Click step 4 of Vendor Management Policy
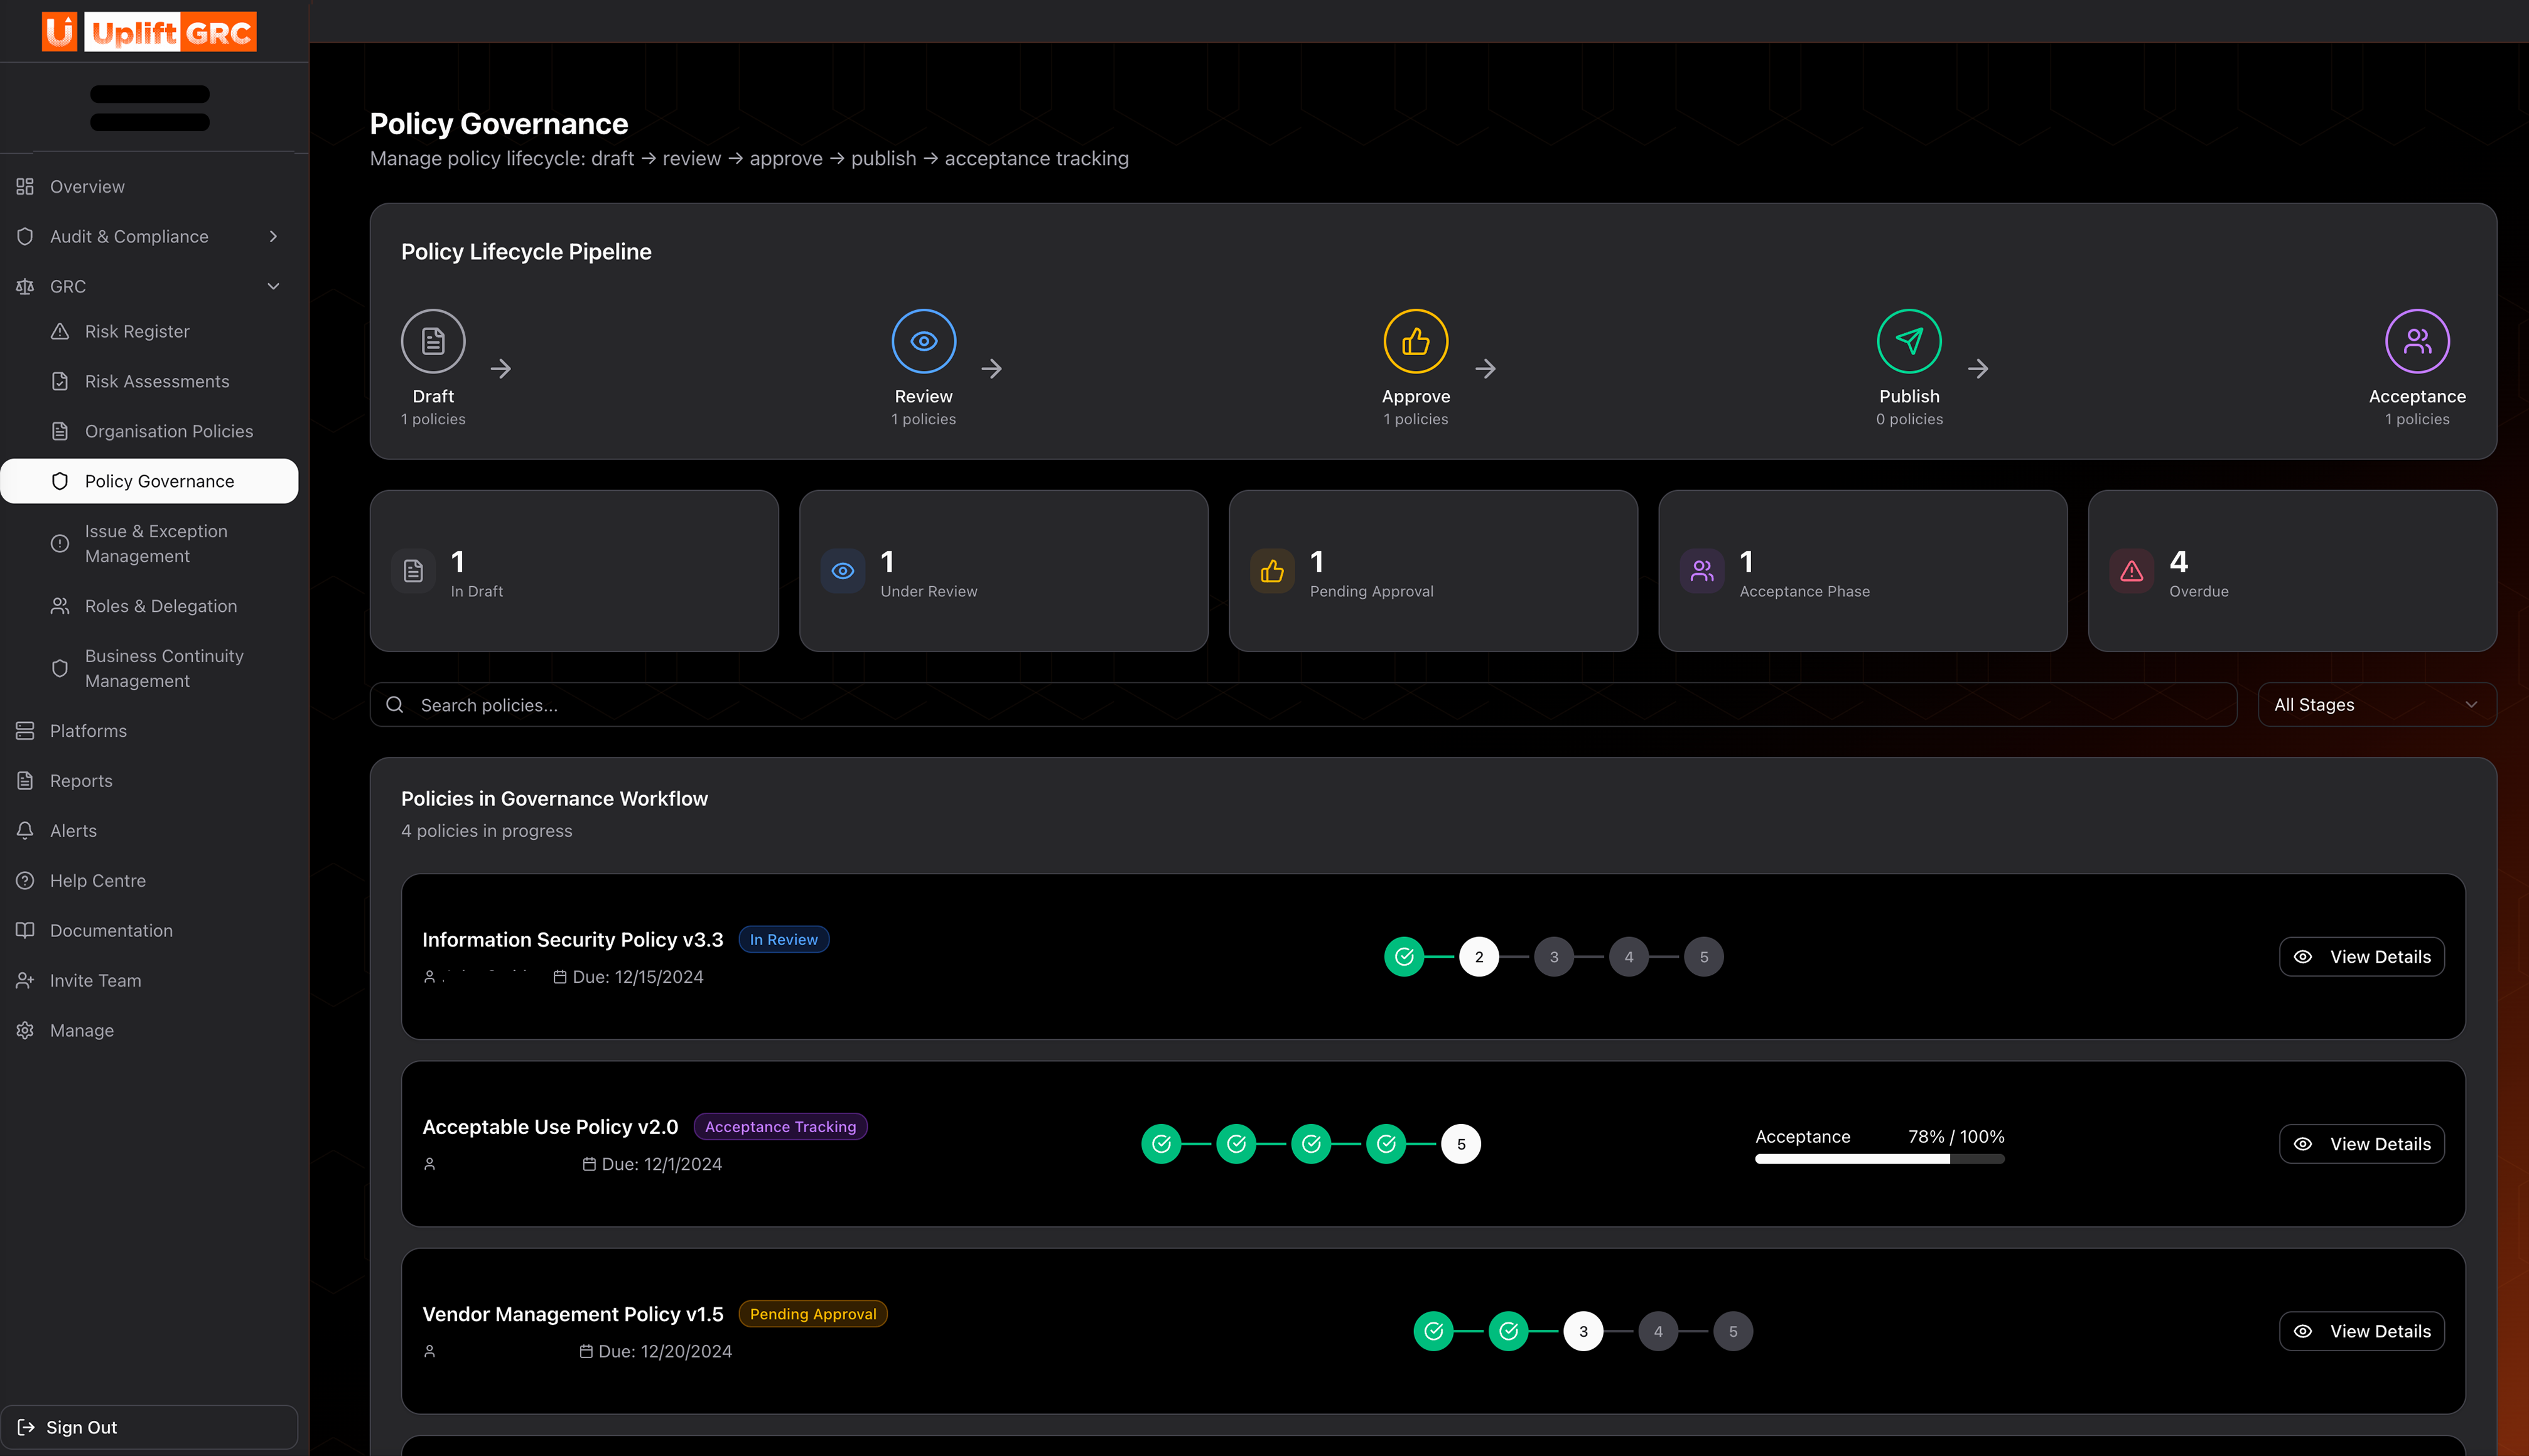Image resolution: width=2529 pixels, height=1456 pixels. pyautogui.click(x=1658, y=1331)
